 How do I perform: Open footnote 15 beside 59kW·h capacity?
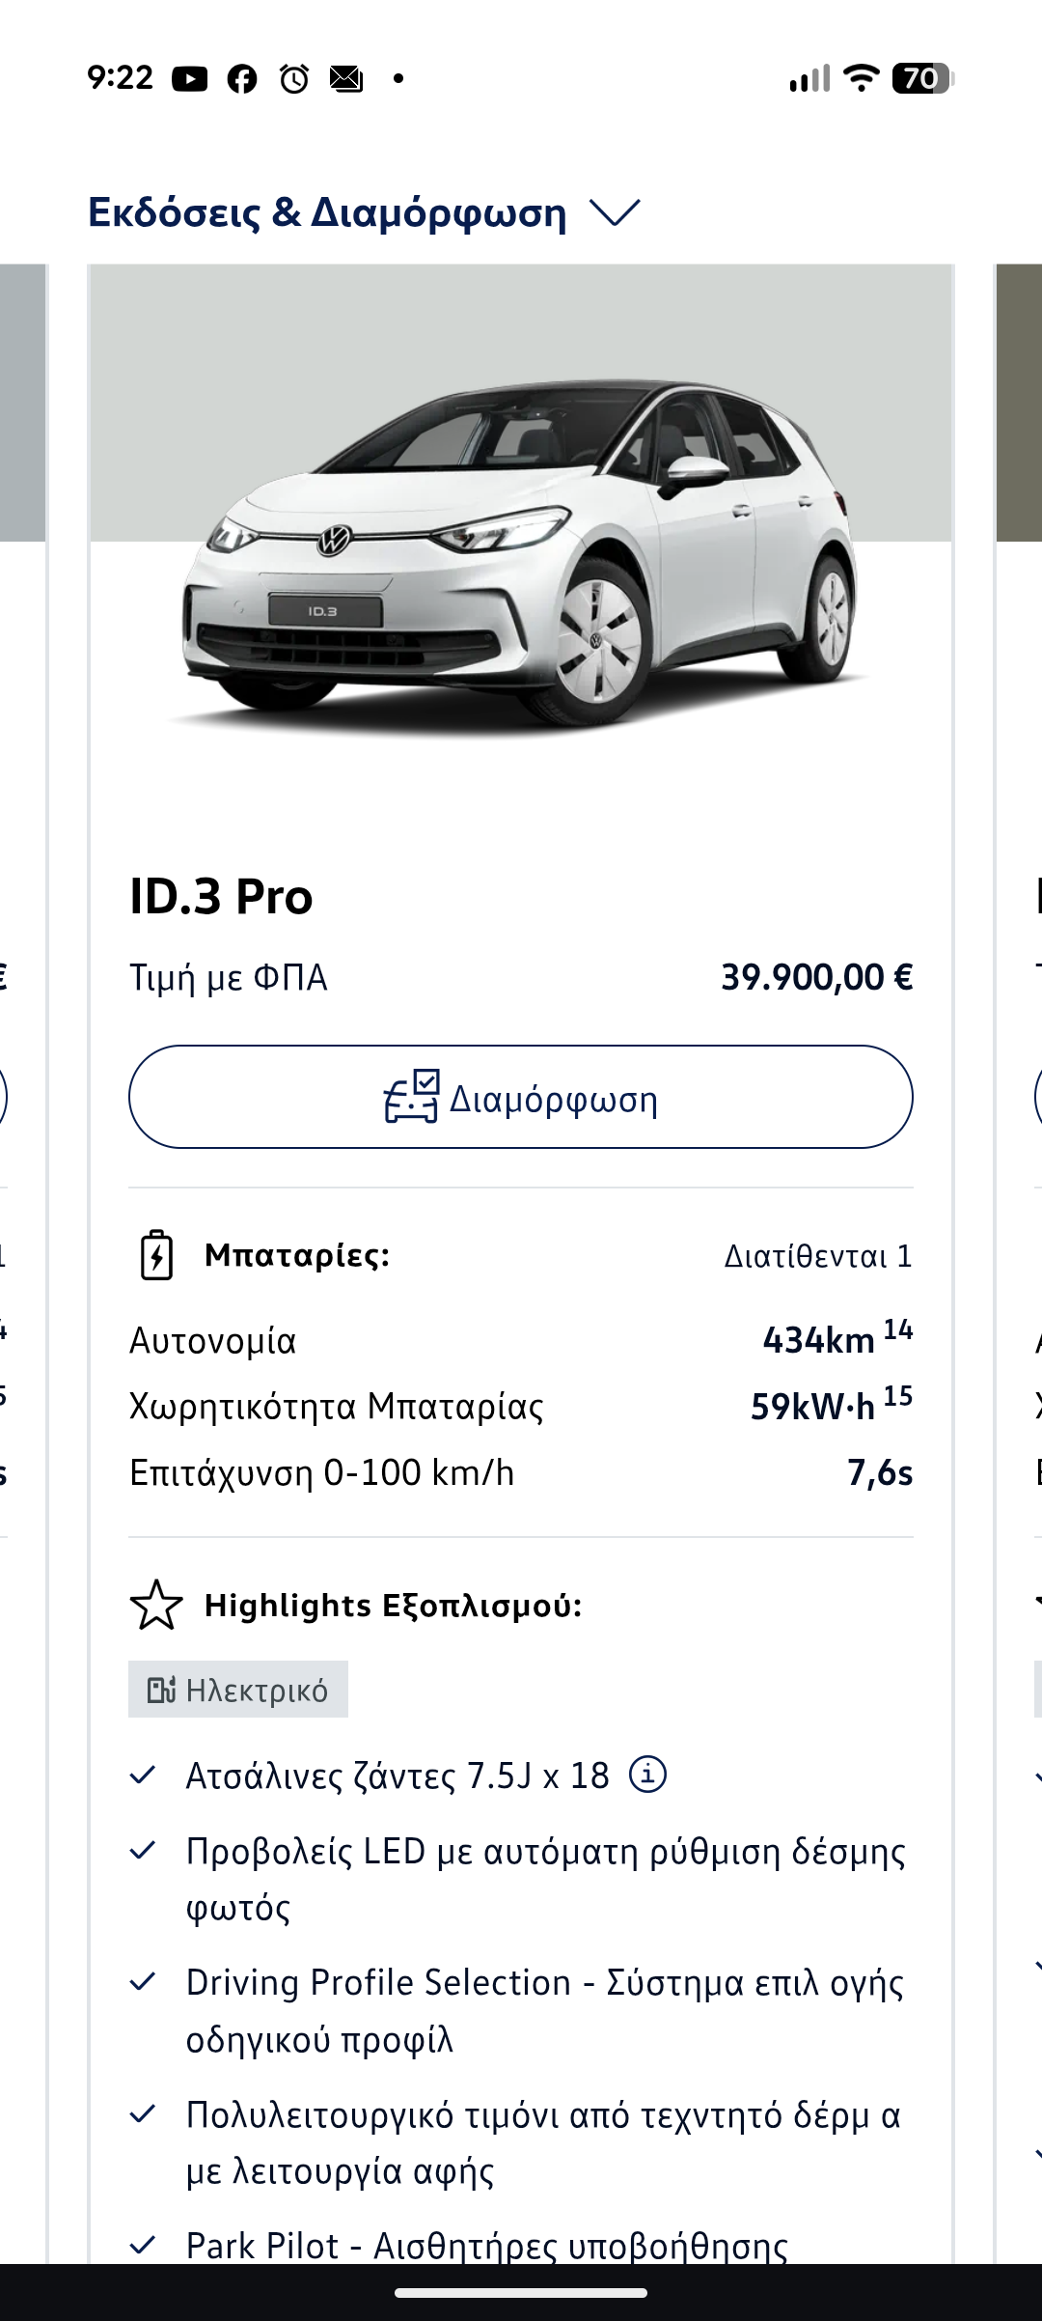(897, 1396)
